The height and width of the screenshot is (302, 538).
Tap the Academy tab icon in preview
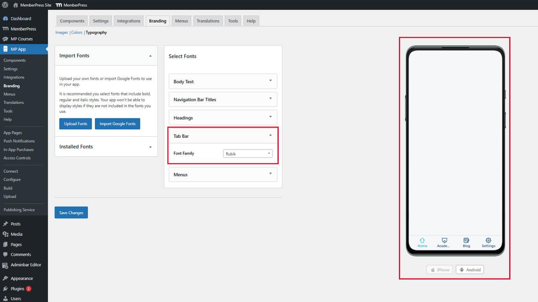point(444,240)
